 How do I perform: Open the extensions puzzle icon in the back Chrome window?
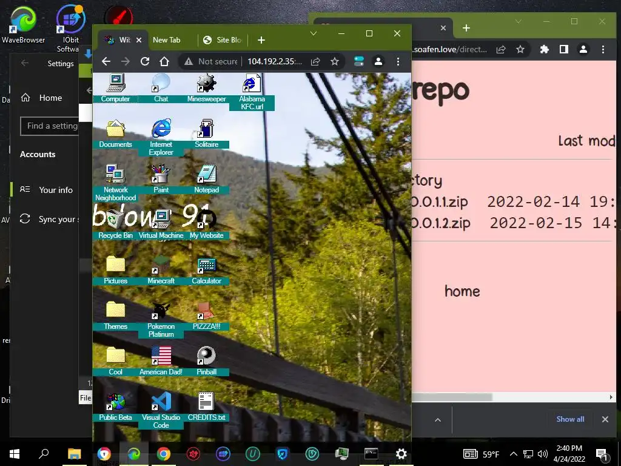(545, 49)
